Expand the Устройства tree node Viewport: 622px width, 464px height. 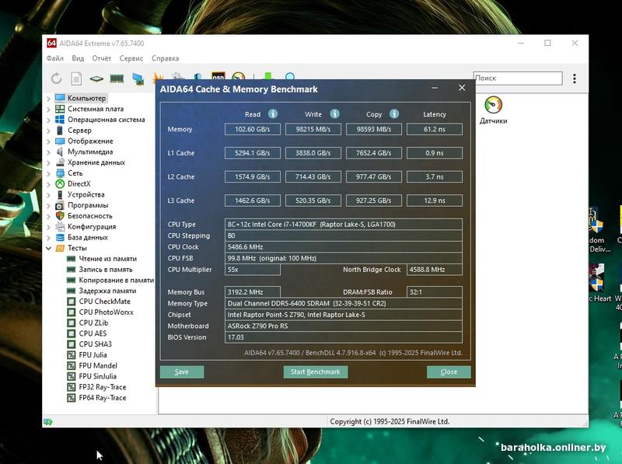click(48, 195)
